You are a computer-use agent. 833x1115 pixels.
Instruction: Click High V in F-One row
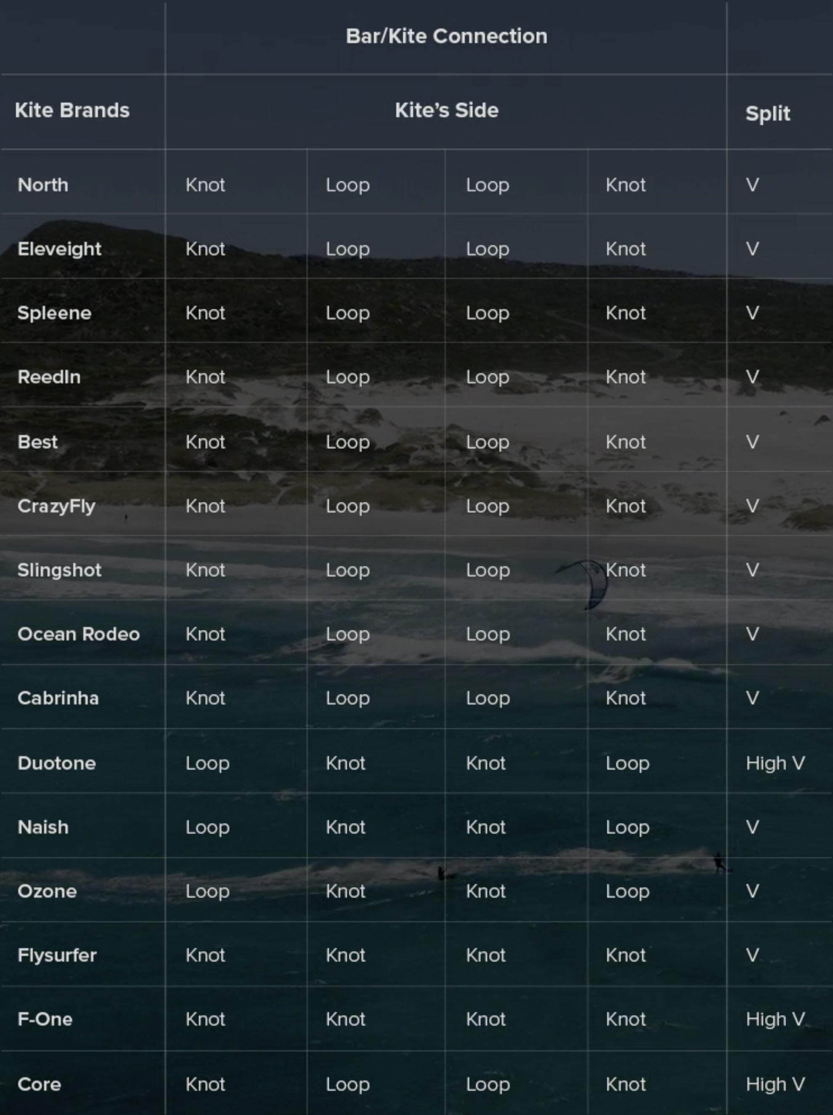[x=775, y=1019]
